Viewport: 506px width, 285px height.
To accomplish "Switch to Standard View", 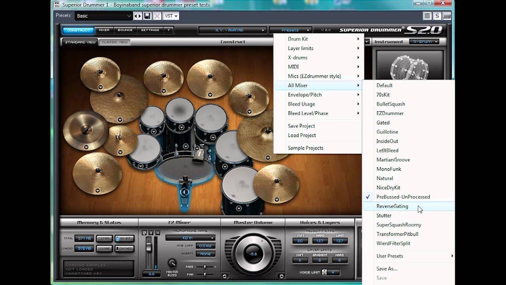I will [80, 42].
